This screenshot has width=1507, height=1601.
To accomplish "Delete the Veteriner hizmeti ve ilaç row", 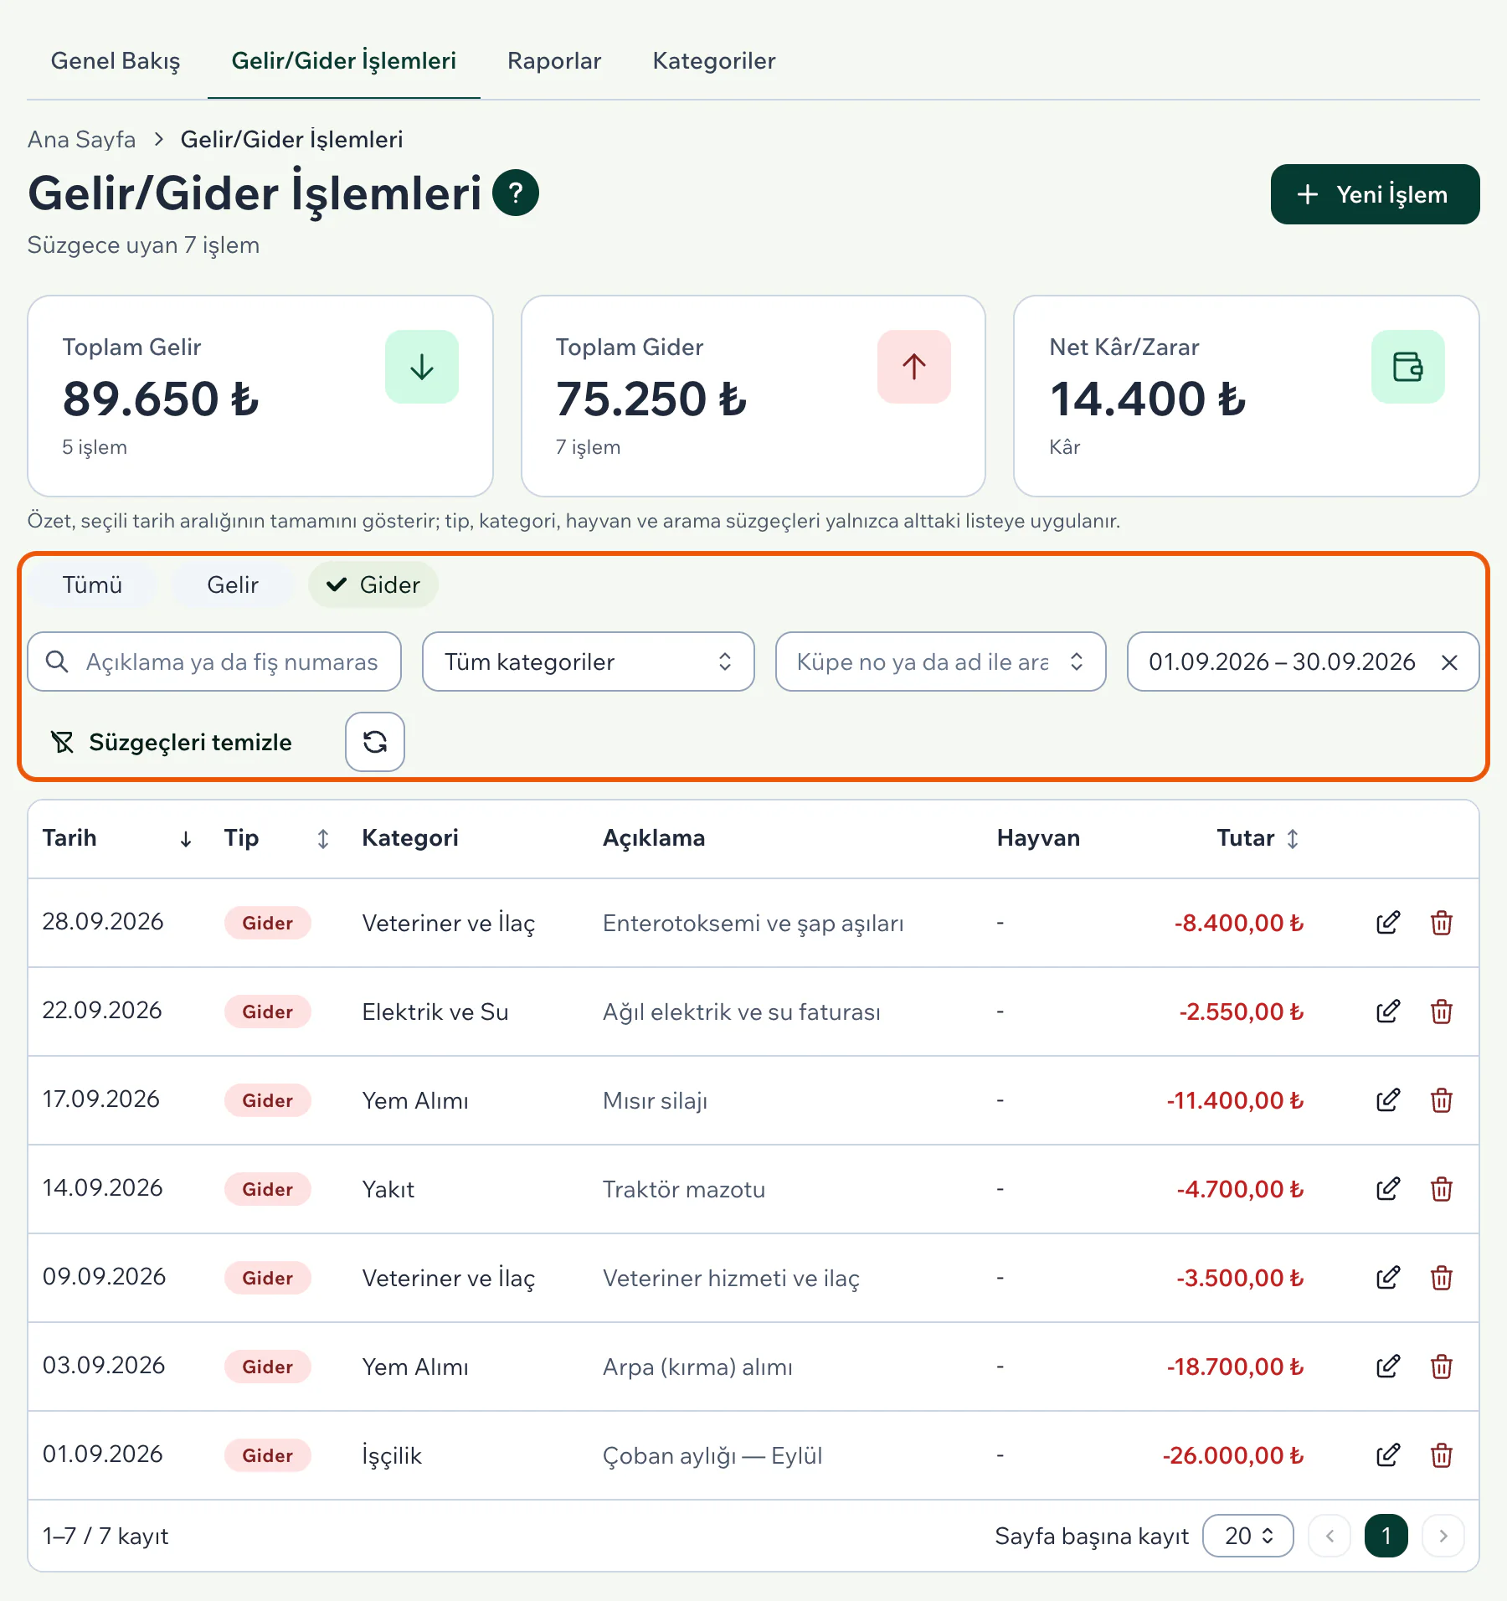I will (x=1441, y=1278).
